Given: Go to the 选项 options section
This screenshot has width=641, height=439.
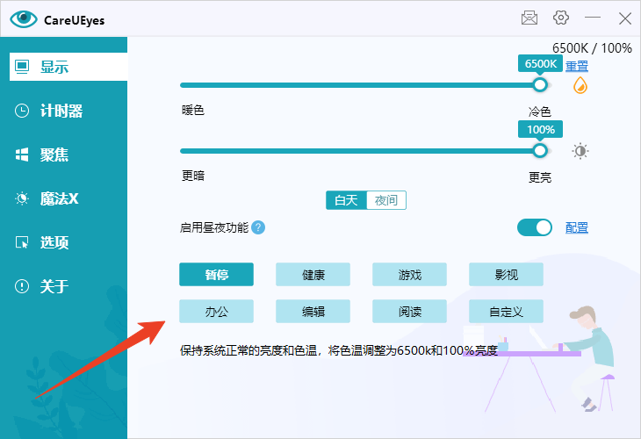Looking at the screenshot, I should click(x=54, y=242).
